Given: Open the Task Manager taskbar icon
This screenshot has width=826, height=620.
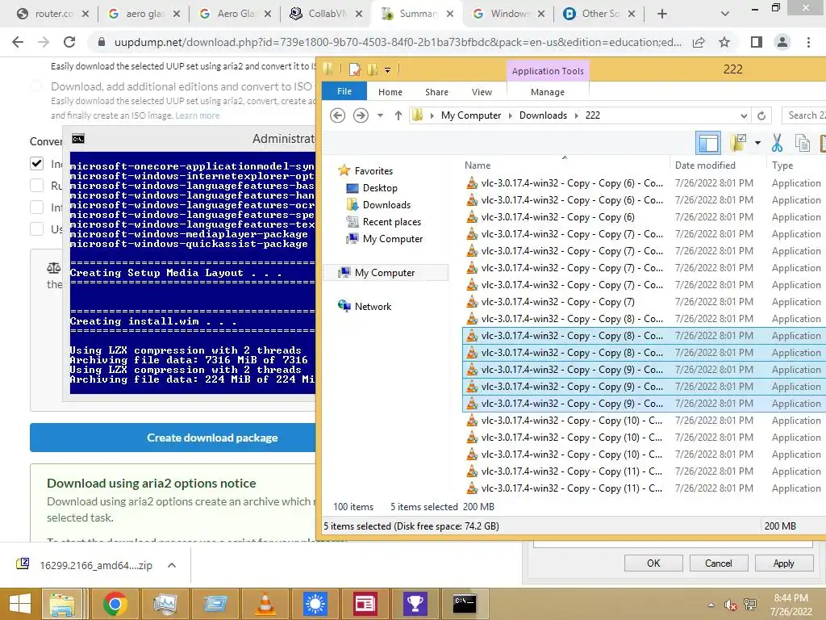Looking at the screenshot, I should pos(165,604).
